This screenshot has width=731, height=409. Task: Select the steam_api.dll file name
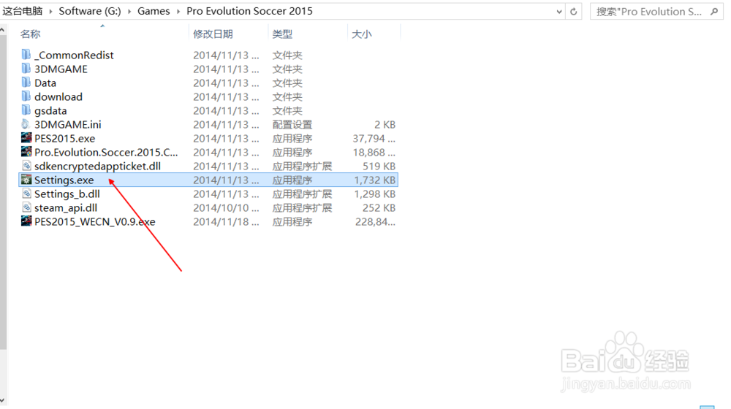tap(66, 207)
